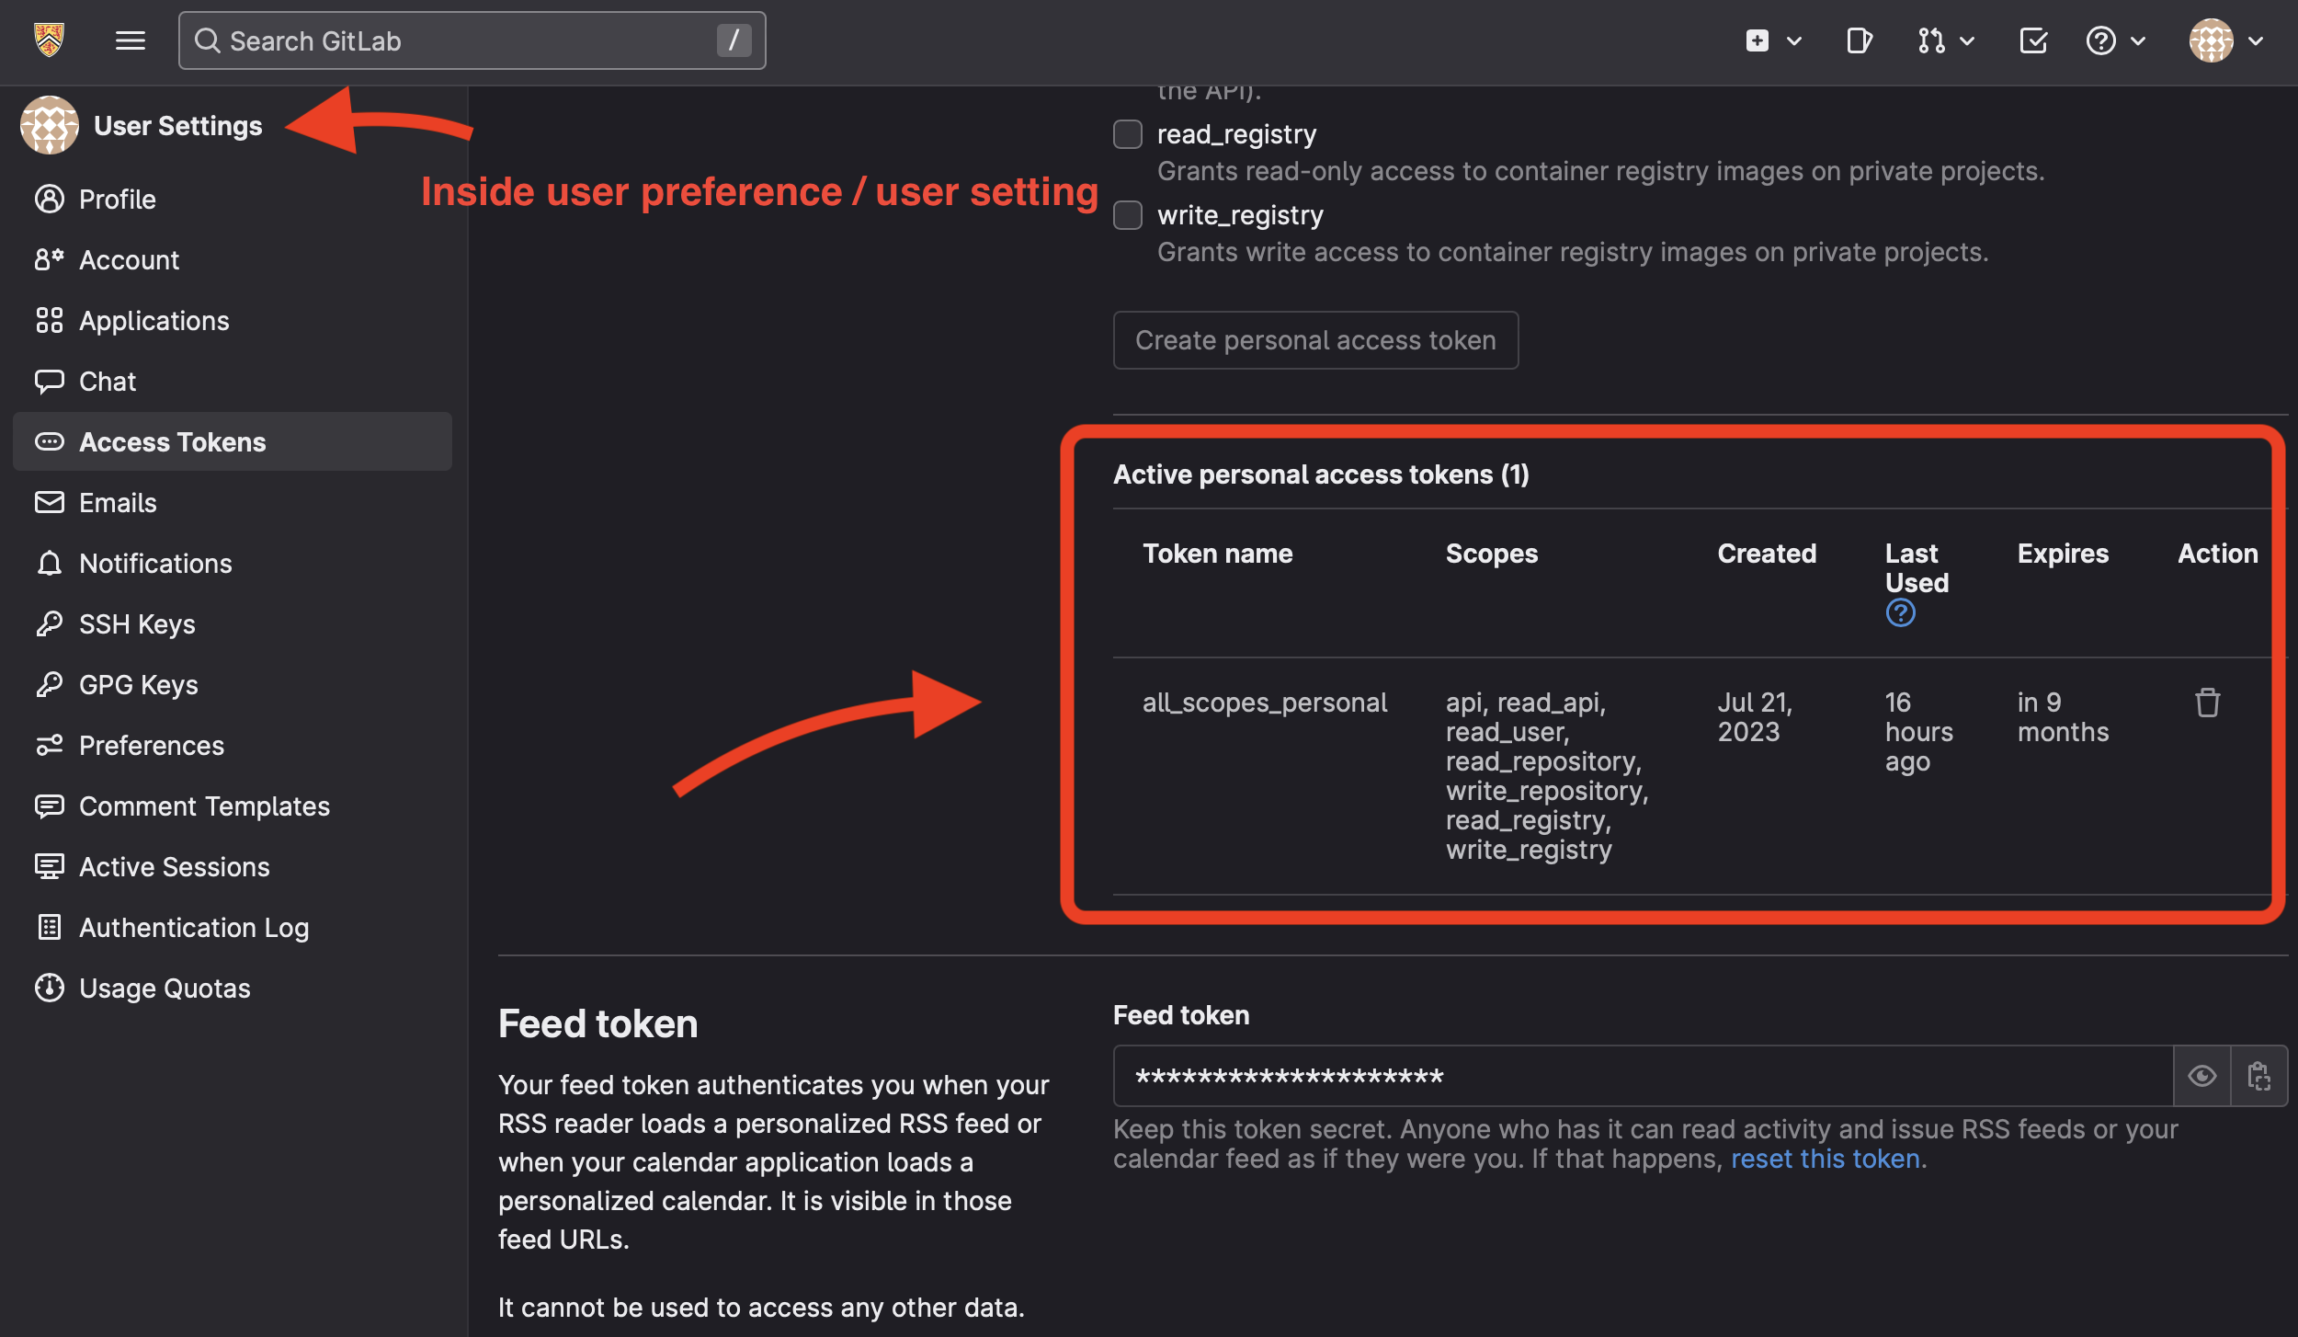Open the Notifications settings section
The width and height of the screenshot is (2298, 1337).
coord(155,563)
